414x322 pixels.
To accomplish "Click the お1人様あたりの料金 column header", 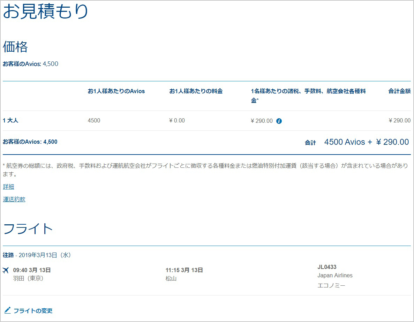I will [x=196, y=91].
